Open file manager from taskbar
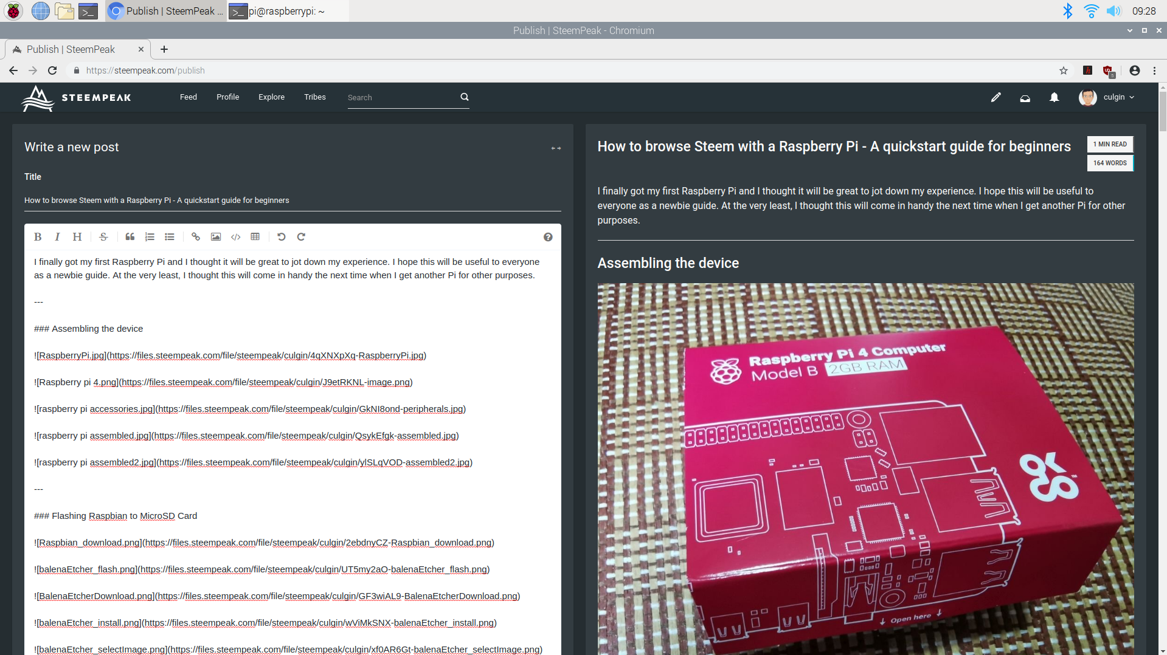1167x655 pixels. pyautogui.click(x=64, y=11)
